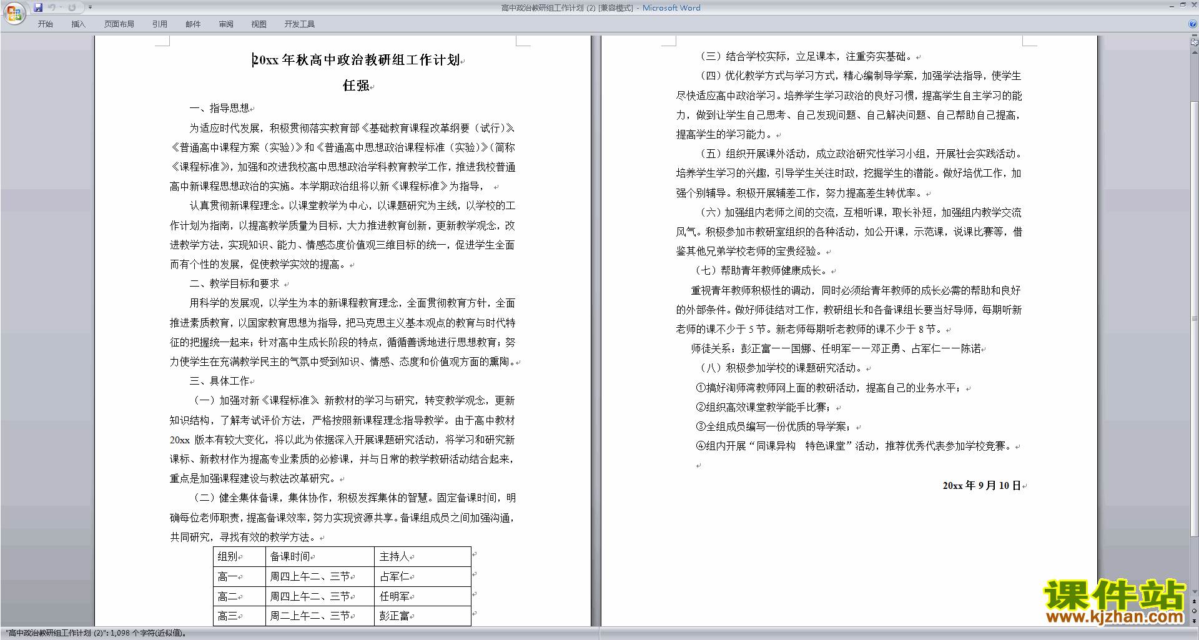Click the heading '二、教学目标和要求'
Viewport: 1199px width, 640px height.
tap(234, 283)
